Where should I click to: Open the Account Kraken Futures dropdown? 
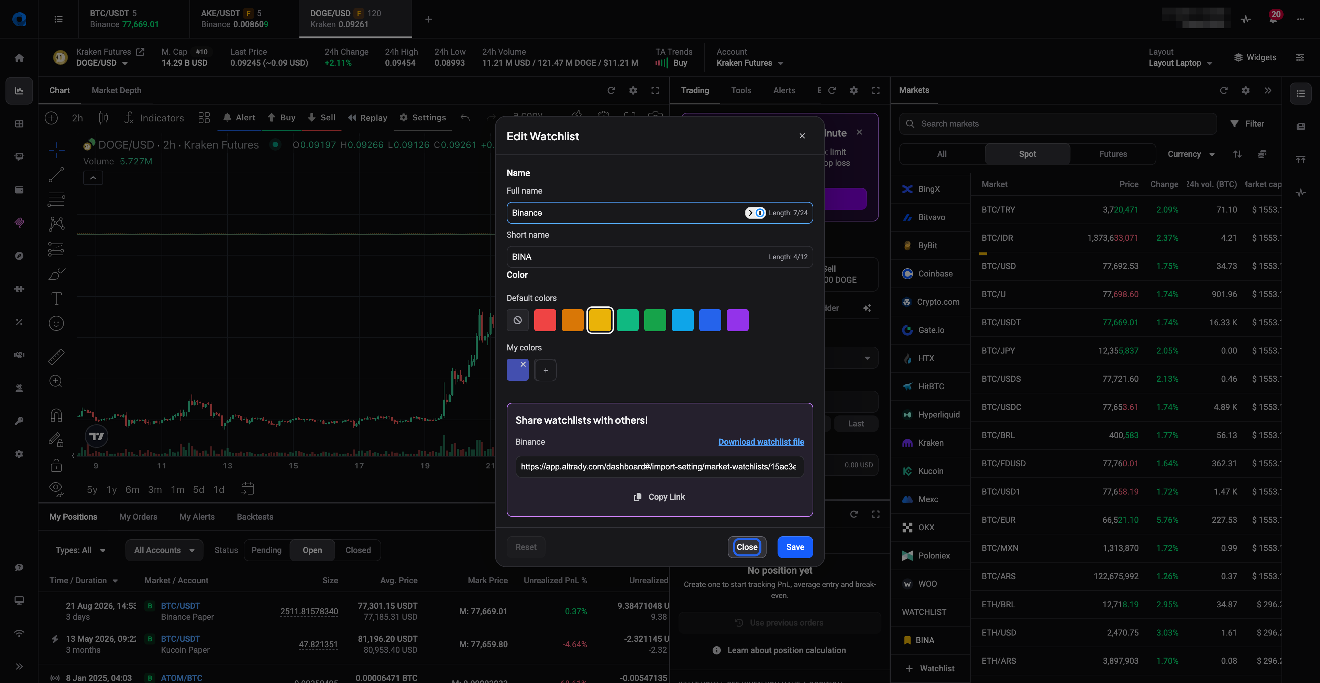[x=750, y=63]
